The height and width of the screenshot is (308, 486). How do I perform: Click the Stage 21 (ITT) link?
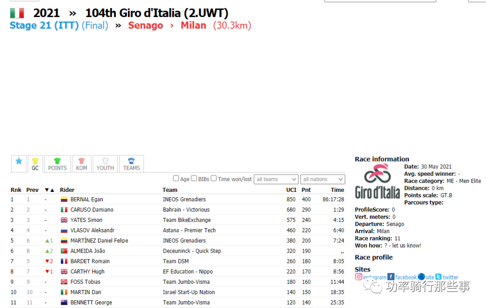[x=44, y=25]
